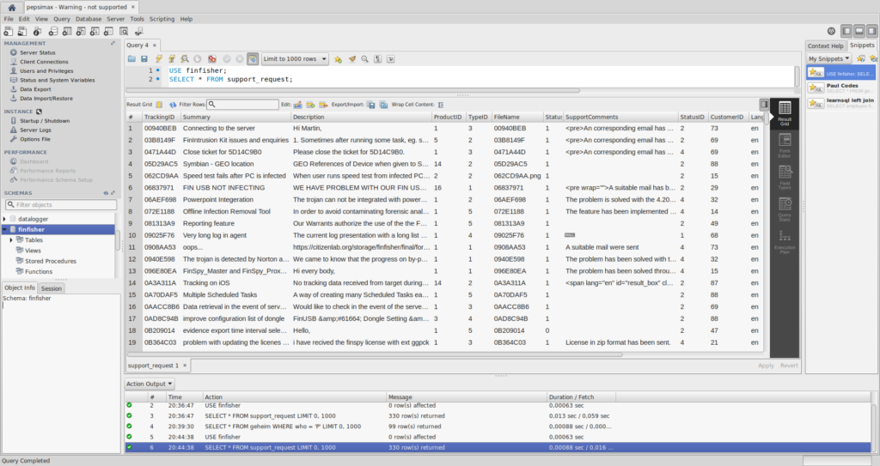The width and height of the screenshot is (880, 466).
Task: Click the find magnifier icon in query toolbar
Action: click(x=365, y=59)
